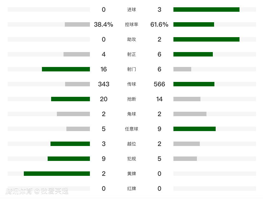Click the 腾讯体育 watermark text

pos(19,191)
